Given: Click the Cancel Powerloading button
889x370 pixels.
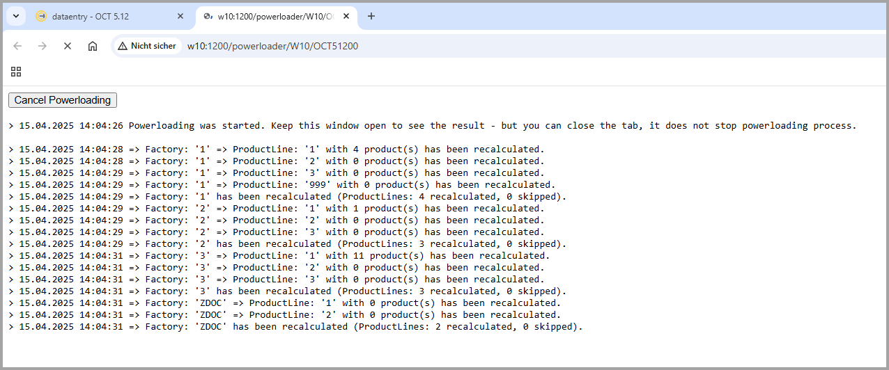Looking at the screenshot, I should pyautogui.click(x=63, y=100).
